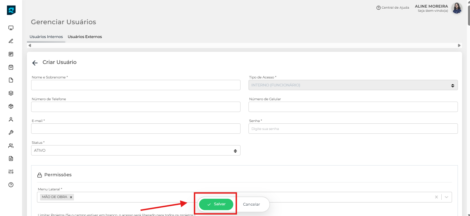This screenshot has width=470, height=216.
Task: Click the stacked layers icon in sidebar
Action: click(x=11, y=93)
